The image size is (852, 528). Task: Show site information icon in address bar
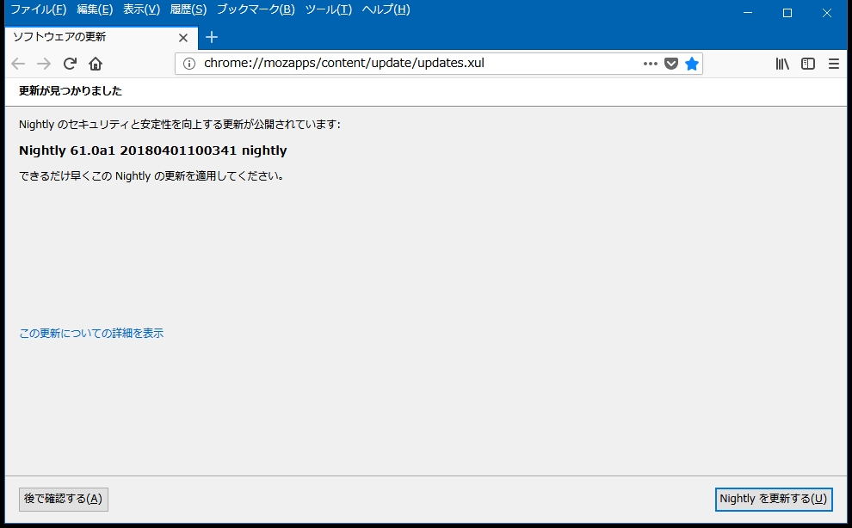[189, 64]
